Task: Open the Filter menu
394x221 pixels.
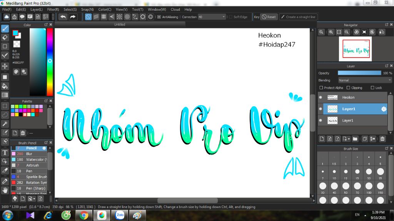Action: [53, 9]
